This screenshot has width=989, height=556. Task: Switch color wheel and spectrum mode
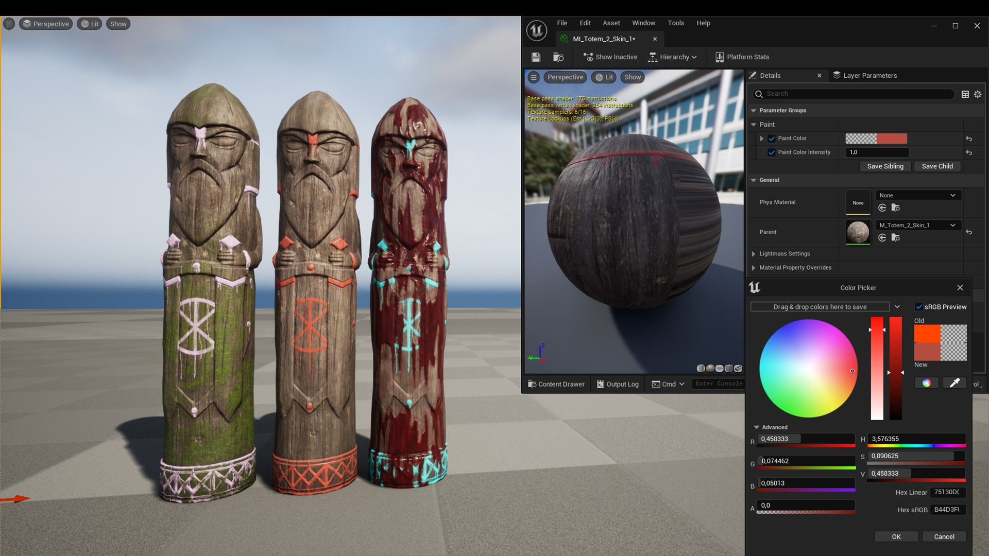point(926,383)
